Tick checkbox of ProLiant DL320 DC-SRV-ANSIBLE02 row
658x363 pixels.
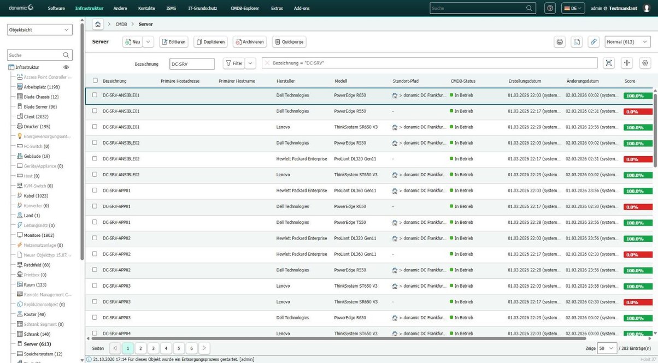95,158
